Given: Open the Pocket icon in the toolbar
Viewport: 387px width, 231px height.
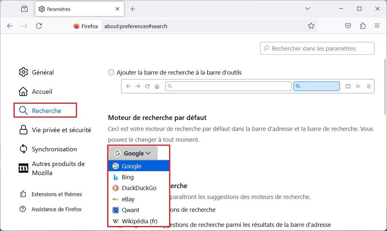Looking at the screenshot, I should [348, 26].
